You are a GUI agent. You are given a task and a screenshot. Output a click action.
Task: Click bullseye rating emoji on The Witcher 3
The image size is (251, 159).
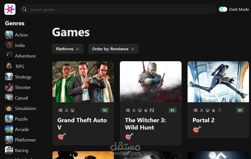[129, 136]
